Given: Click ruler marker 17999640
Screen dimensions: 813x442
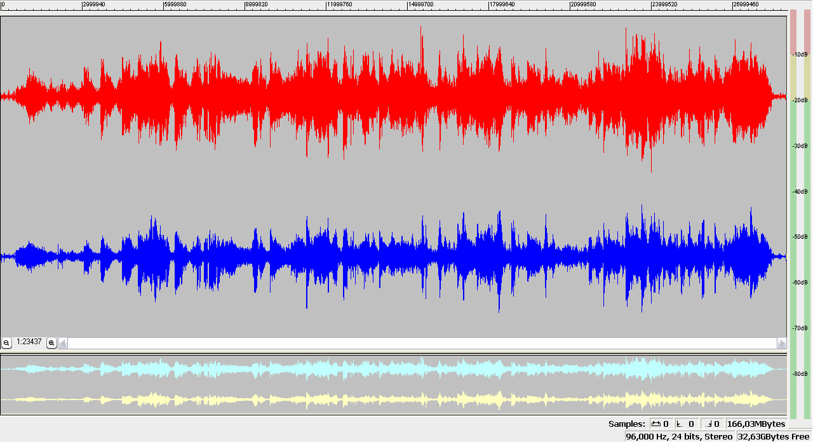Looking at the screenshot, I should tap(502, 4).
